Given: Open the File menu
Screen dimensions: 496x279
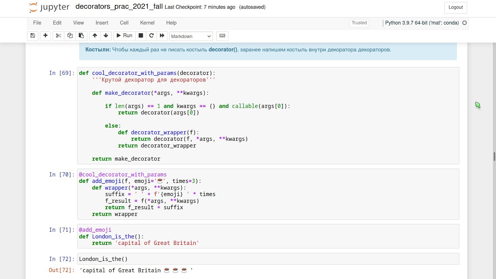Looking at the screenshot, I should point(37,23).
